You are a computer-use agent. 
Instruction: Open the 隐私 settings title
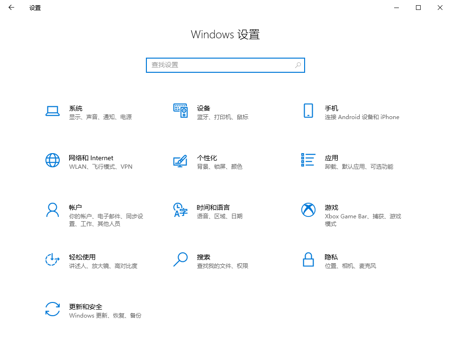(x=331, y=257)
